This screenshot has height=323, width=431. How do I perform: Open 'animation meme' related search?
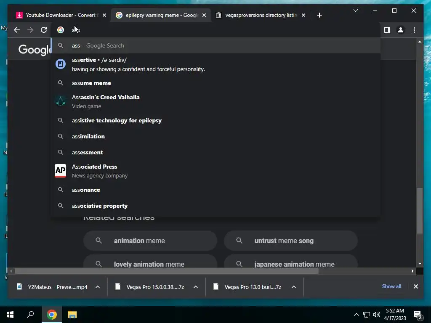click(x=150, y=241)
